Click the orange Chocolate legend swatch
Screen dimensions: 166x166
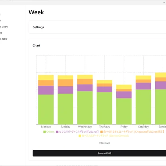102,132
